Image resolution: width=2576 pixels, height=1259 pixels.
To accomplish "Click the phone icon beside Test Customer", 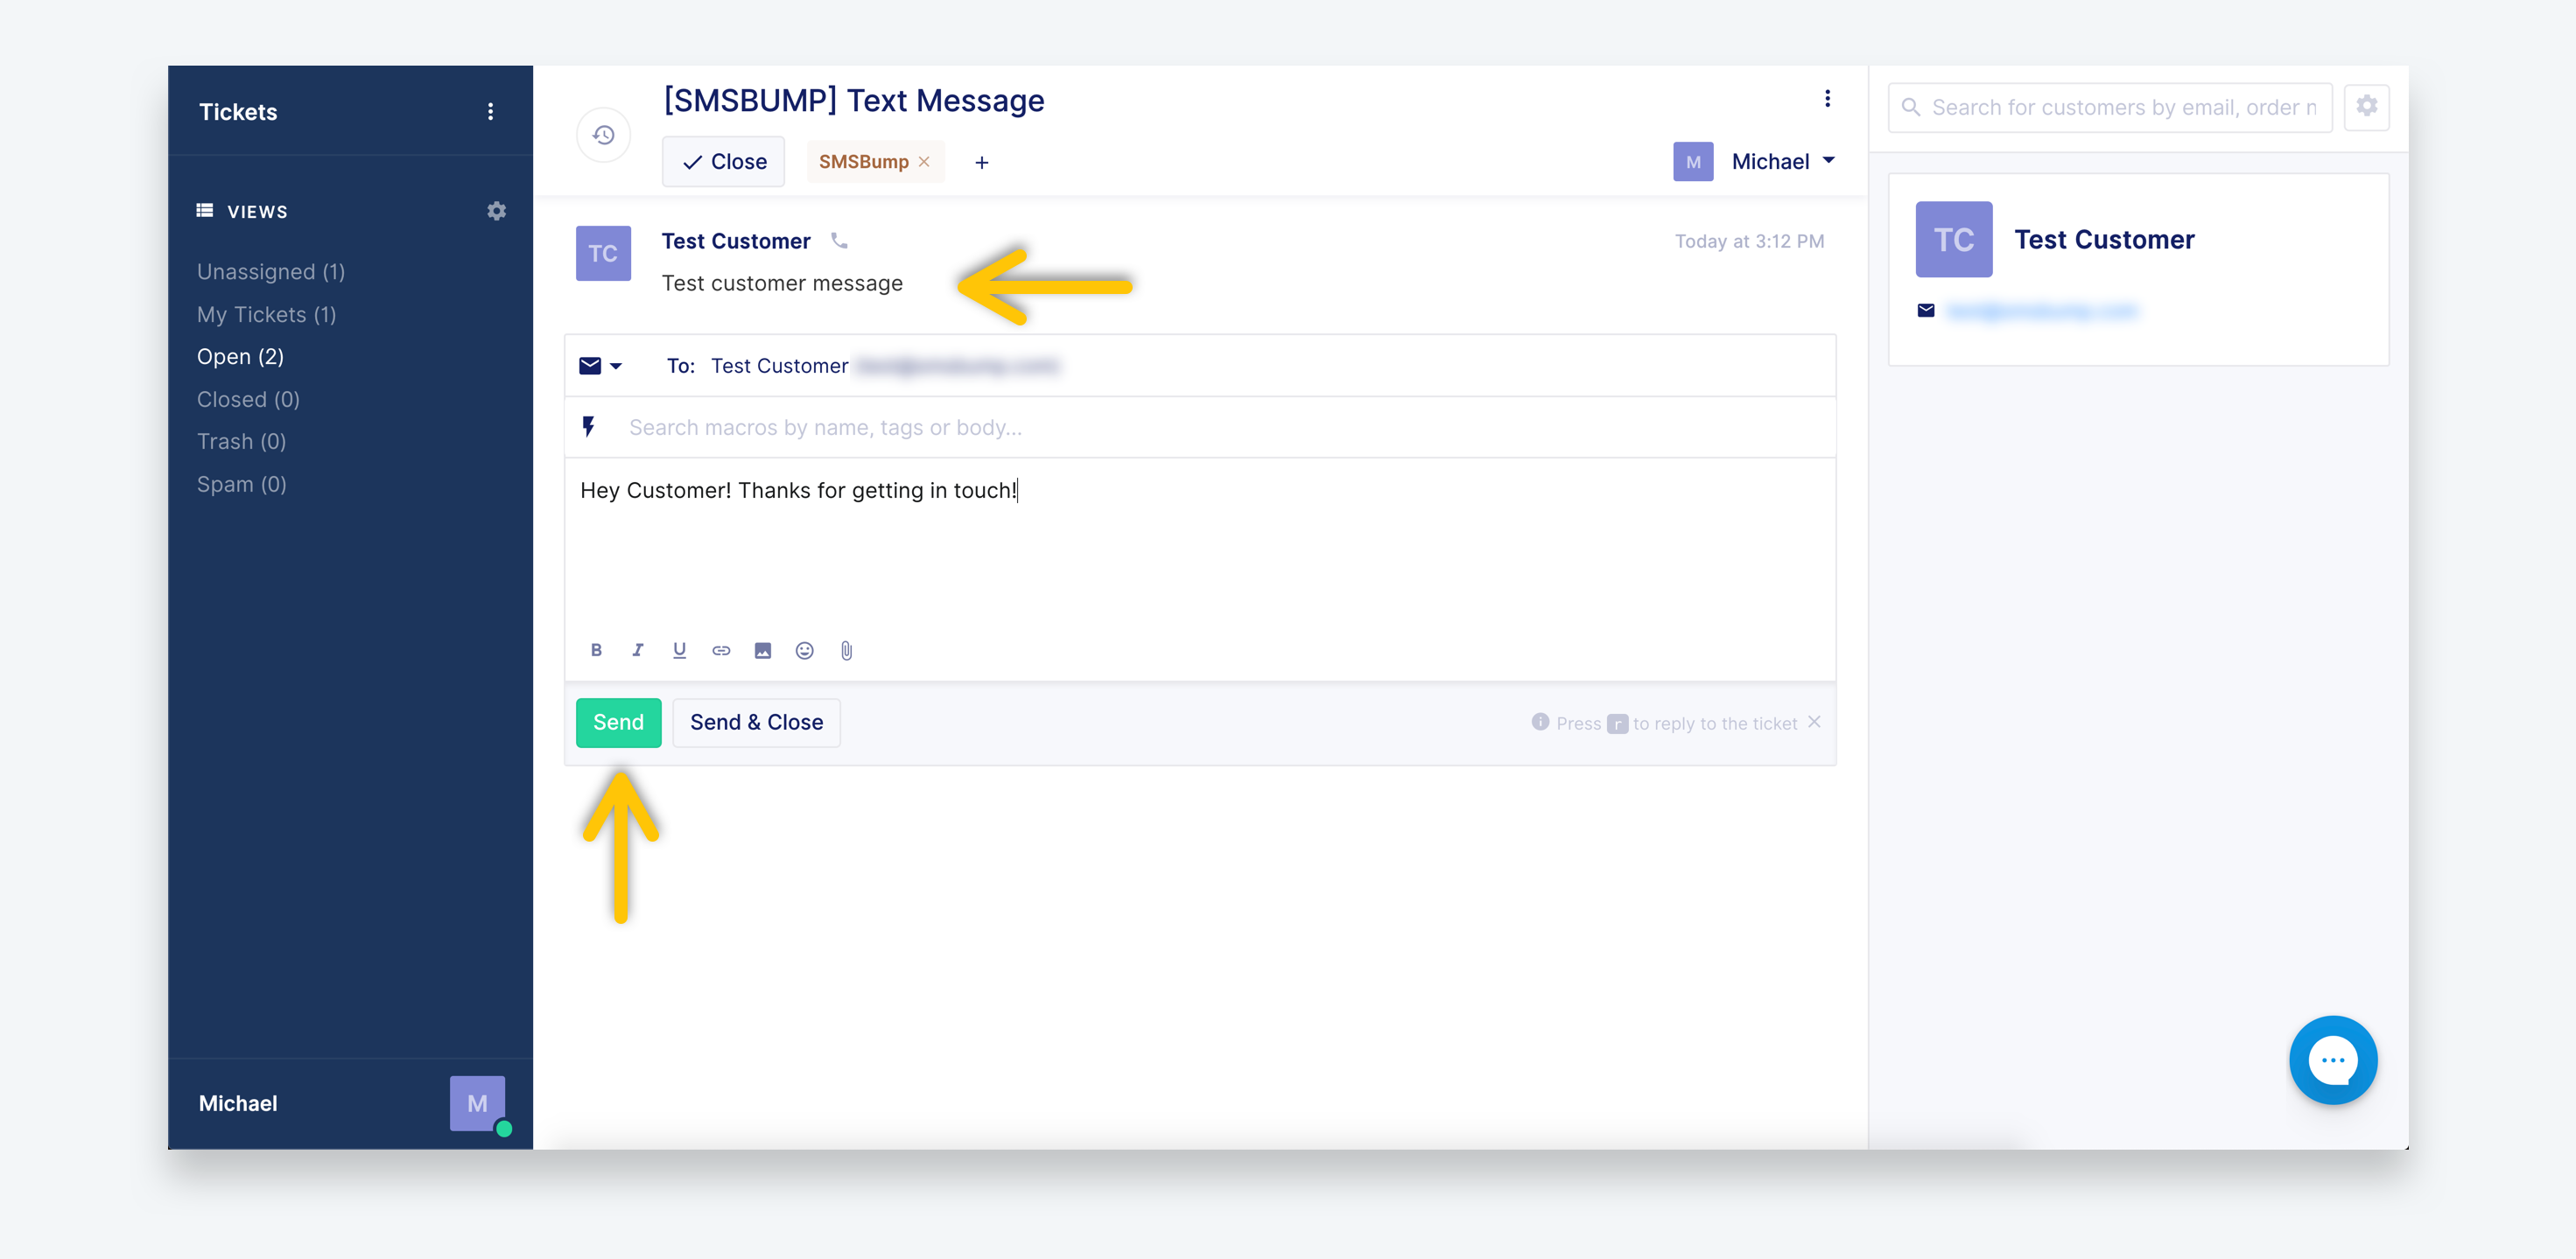I will [x=839, y=241].
